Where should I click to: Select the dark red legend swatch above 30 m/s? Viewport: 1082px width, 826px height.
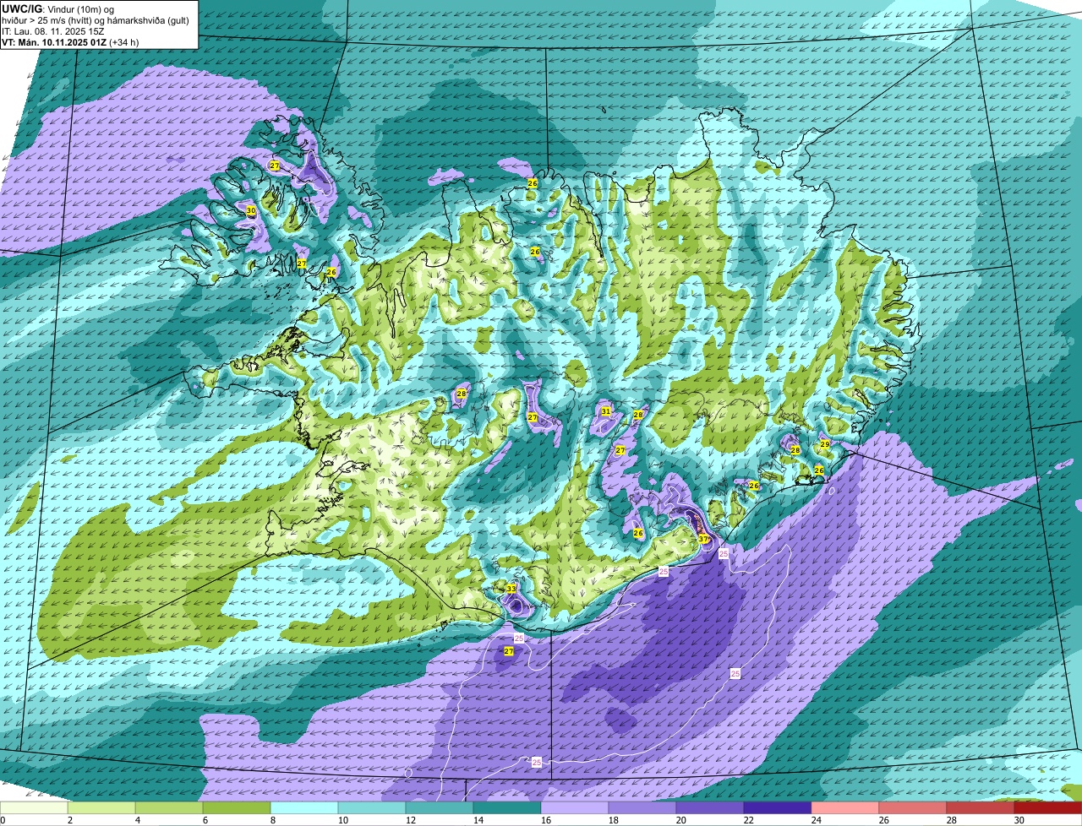[x=1048, y=807]
